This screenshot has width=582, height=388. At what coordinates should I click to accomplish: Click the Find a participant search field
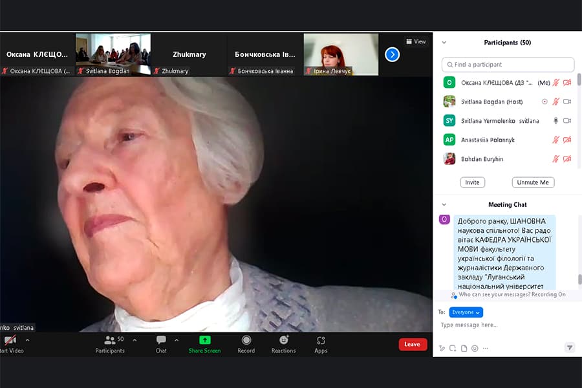click(x=508, y=65)
